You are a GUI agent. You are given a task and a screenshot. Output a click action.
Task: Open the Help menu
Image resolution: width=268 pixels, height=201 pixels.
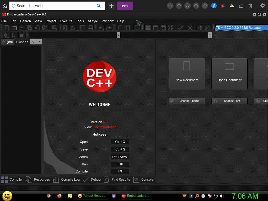tap(120, 21)
